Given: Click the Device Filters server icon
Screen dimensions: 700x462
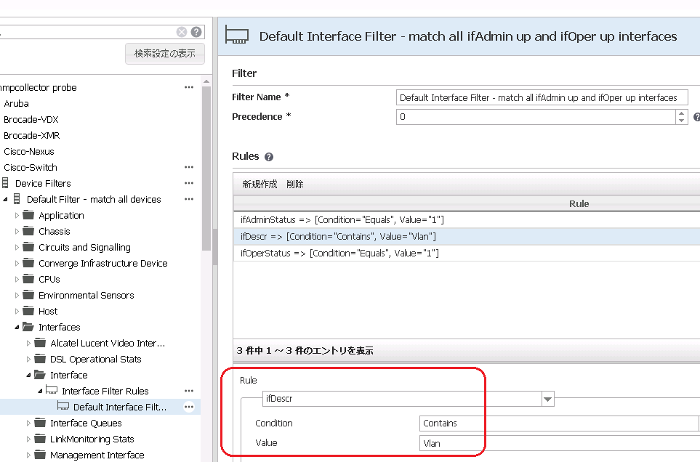Looking at the screenshot, I should [x=6, y=183].
